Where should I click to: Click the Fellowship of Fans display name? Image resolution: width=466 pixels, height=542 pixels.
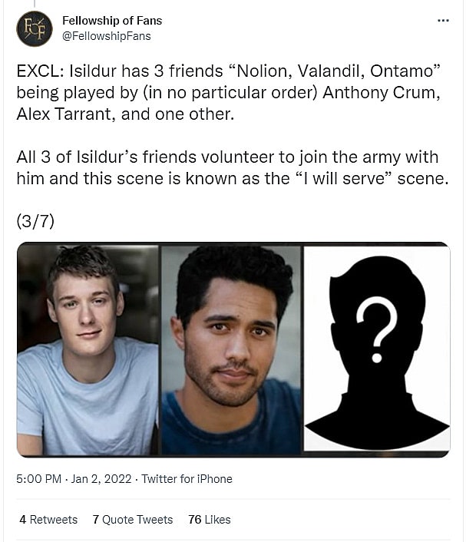(112, 21)
